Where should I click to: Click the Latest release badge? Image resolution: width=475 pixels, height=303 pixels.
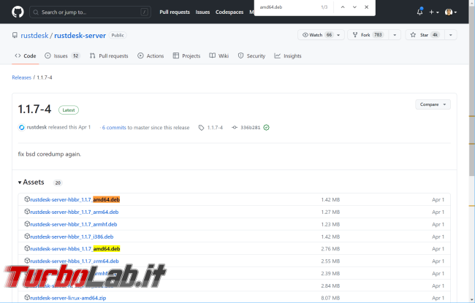coord(69,110)
